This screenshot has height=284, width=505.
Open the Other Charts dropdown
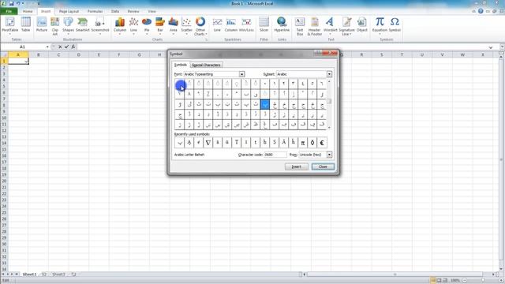200,26
